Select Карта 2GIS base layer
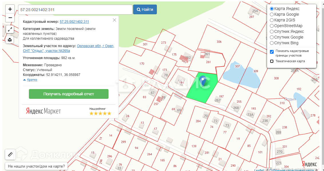 [x=272, y=20]
